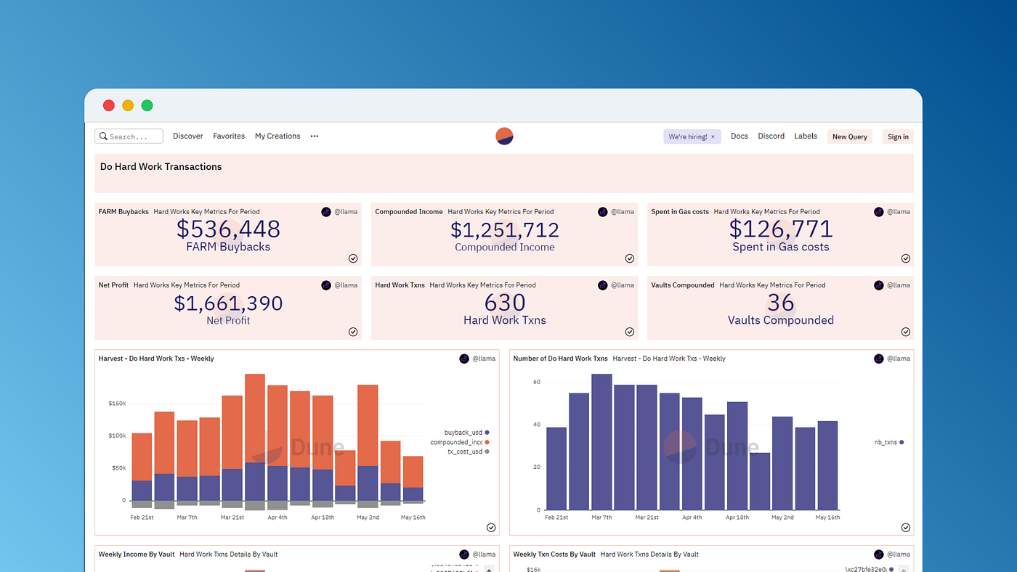Open the Discover menu item
The height and width of the screenshot is (572, 1017).
(188, 136)
